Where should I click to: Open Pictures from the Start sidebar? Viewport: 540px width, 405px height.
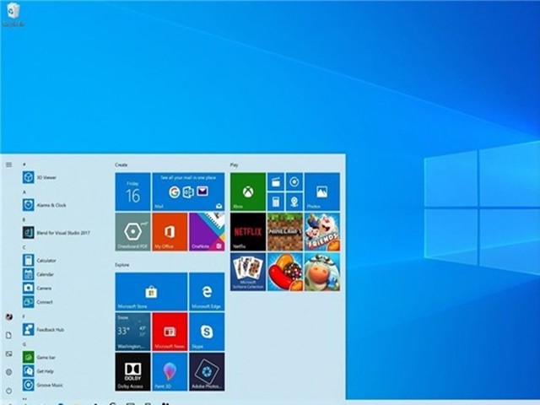click(x=9, y=354)
